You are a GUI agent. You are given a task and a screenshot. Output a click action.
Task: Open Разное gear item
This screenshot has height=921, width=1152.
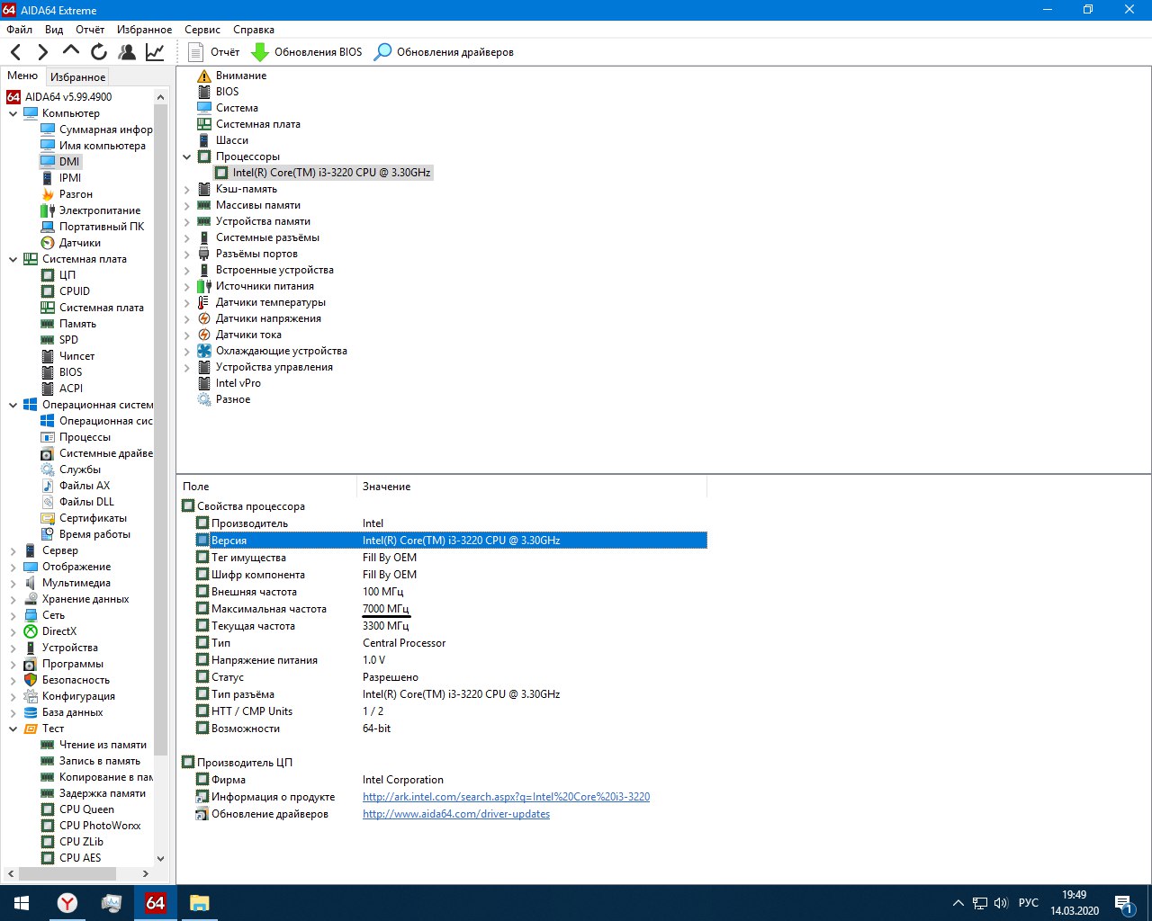[224, 399]
